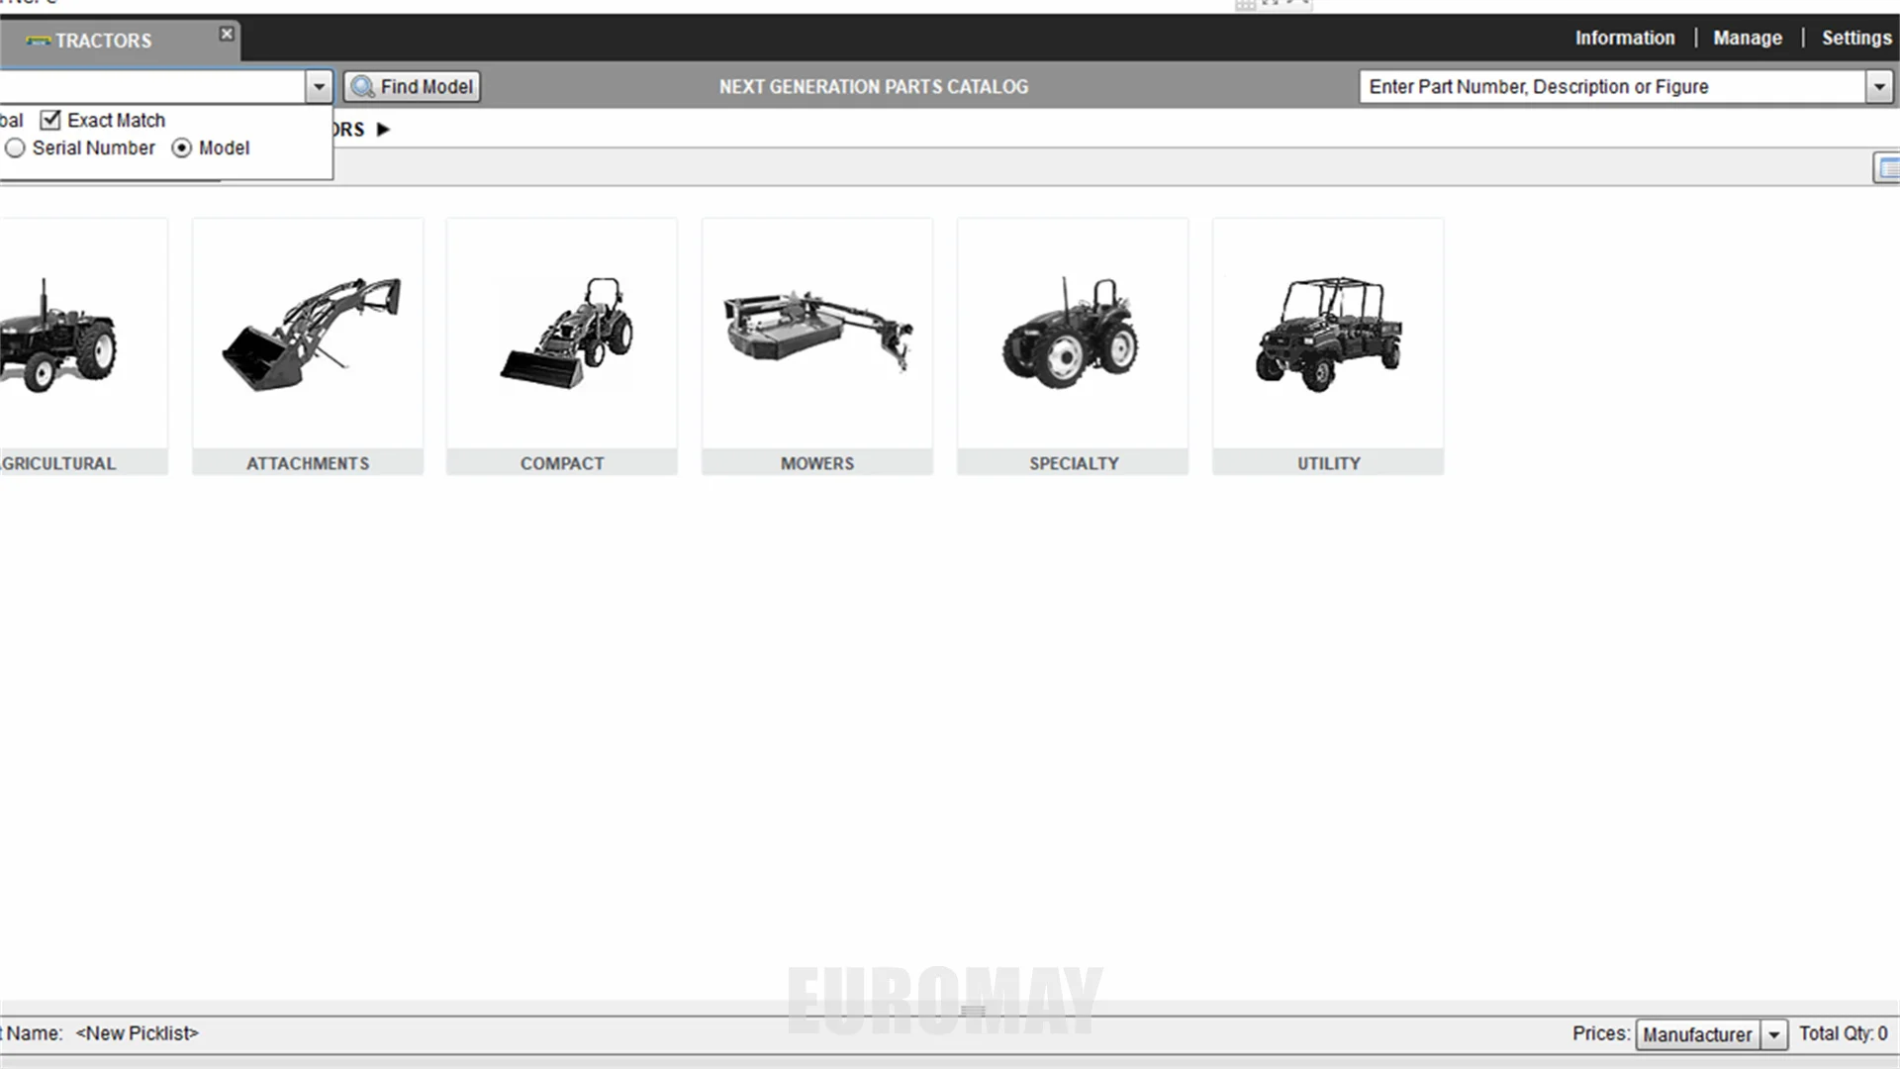Open the part number search dropdown arrow

click(x=1879, y=87)
